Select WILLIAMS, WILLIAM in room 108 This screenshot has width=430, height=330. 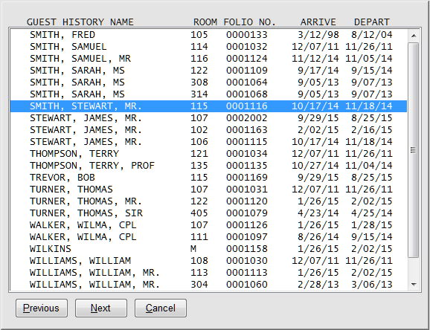click(x=209, y=261)
